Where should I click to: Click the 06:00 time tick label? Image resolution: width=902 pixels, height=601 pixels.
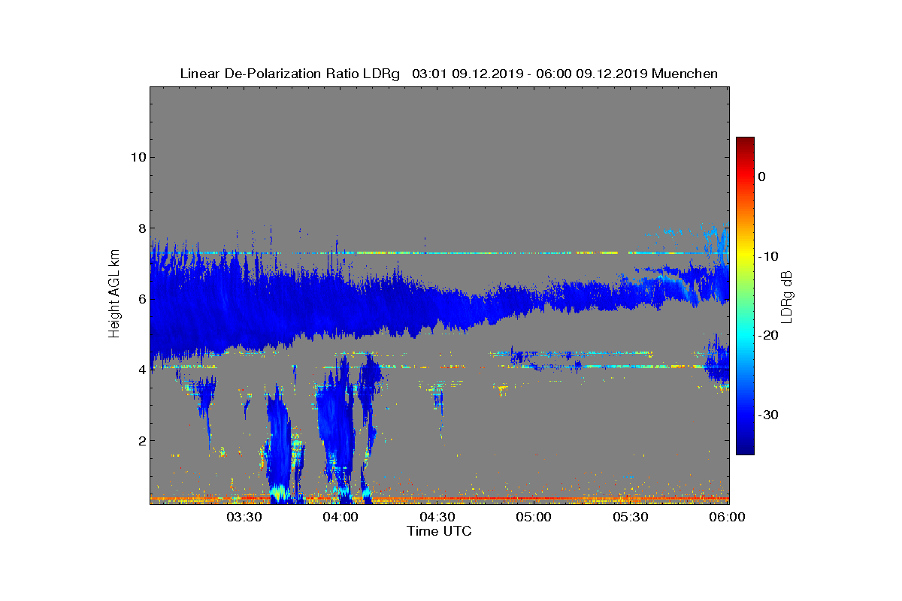pos(728,518)
